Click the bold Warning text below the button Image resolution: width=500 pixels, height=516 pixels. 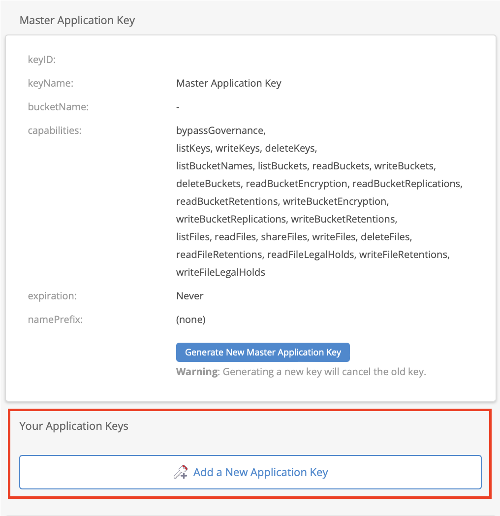pos(197,372)
